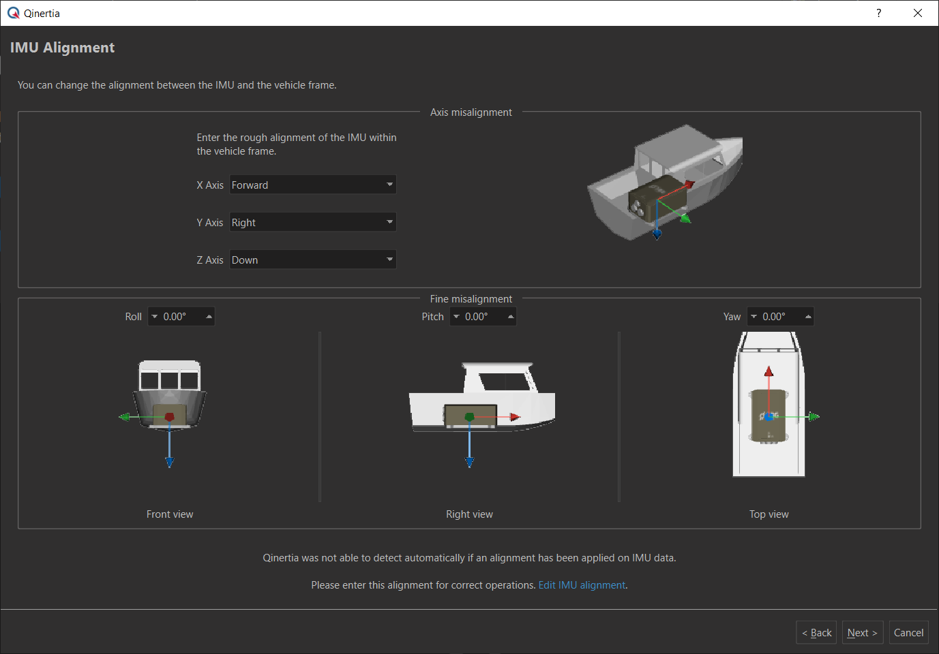Click into the Pitch angle value field
The image size is (939, 654).
(x=483, y=316)
